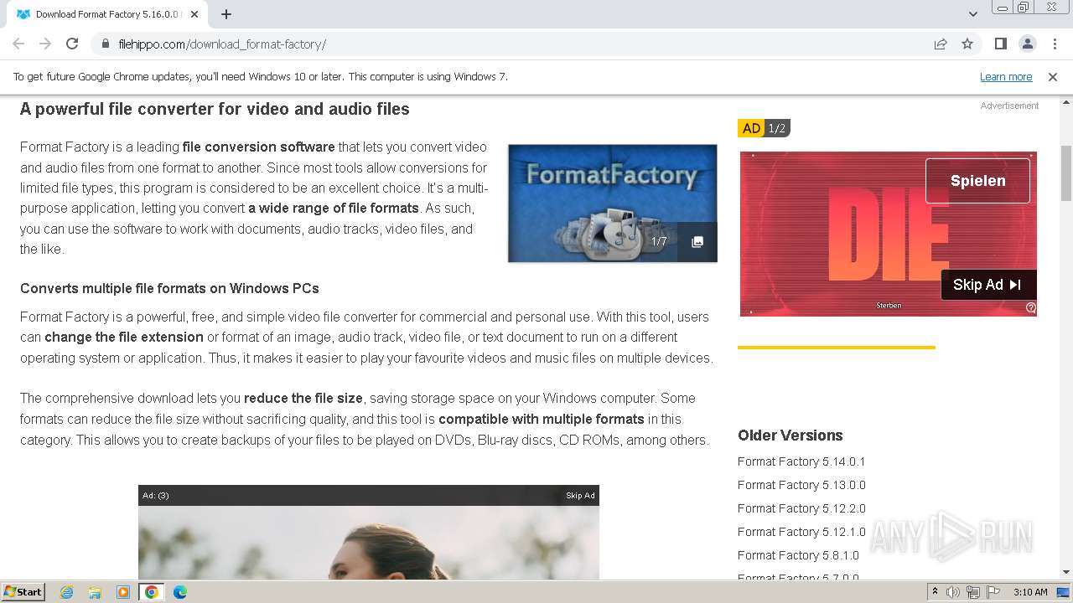The image size is (1073, 603).
Task: Bookmark this page with star icon
Action: (x=967, y=44)
